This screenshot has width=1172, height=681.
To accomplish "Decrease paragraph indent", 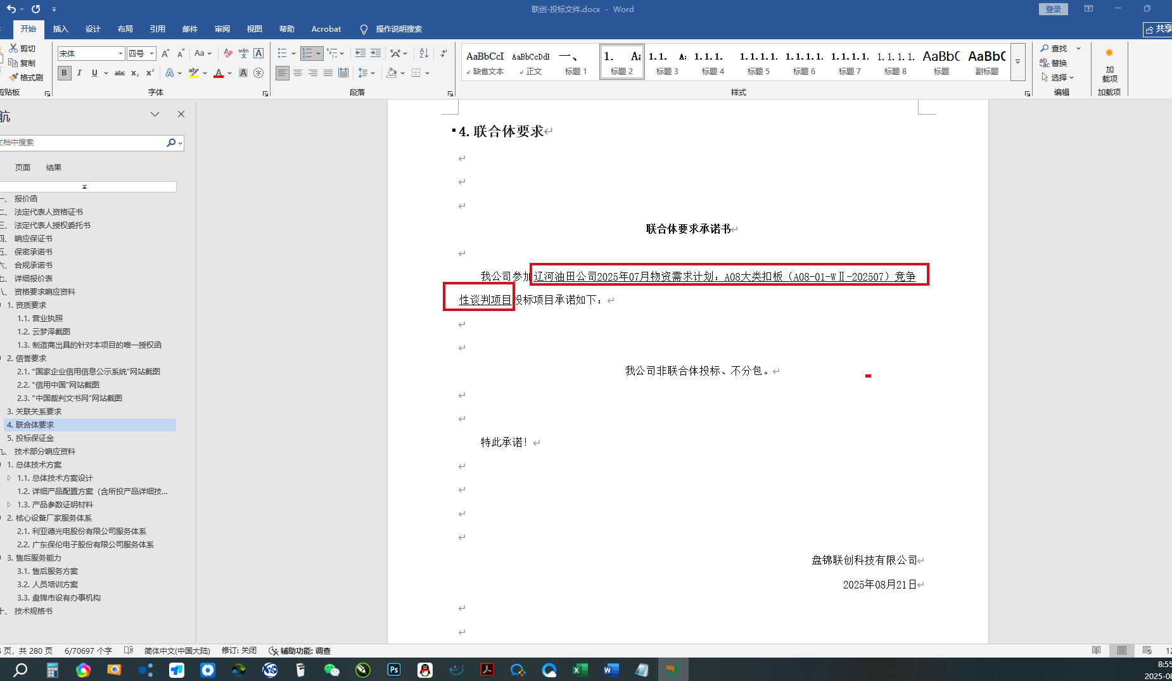I will (360, 53).
